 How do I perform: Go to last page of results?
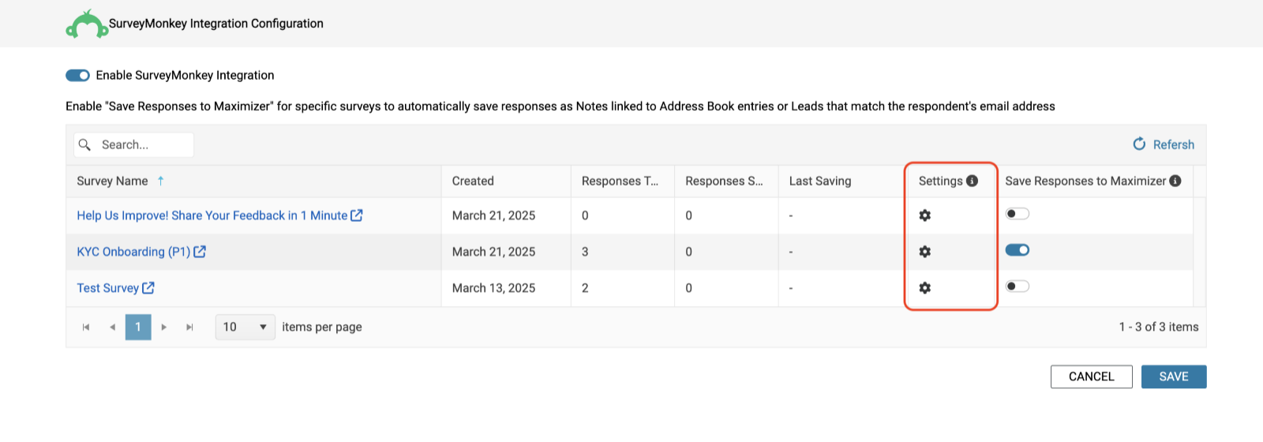(189, 327)
